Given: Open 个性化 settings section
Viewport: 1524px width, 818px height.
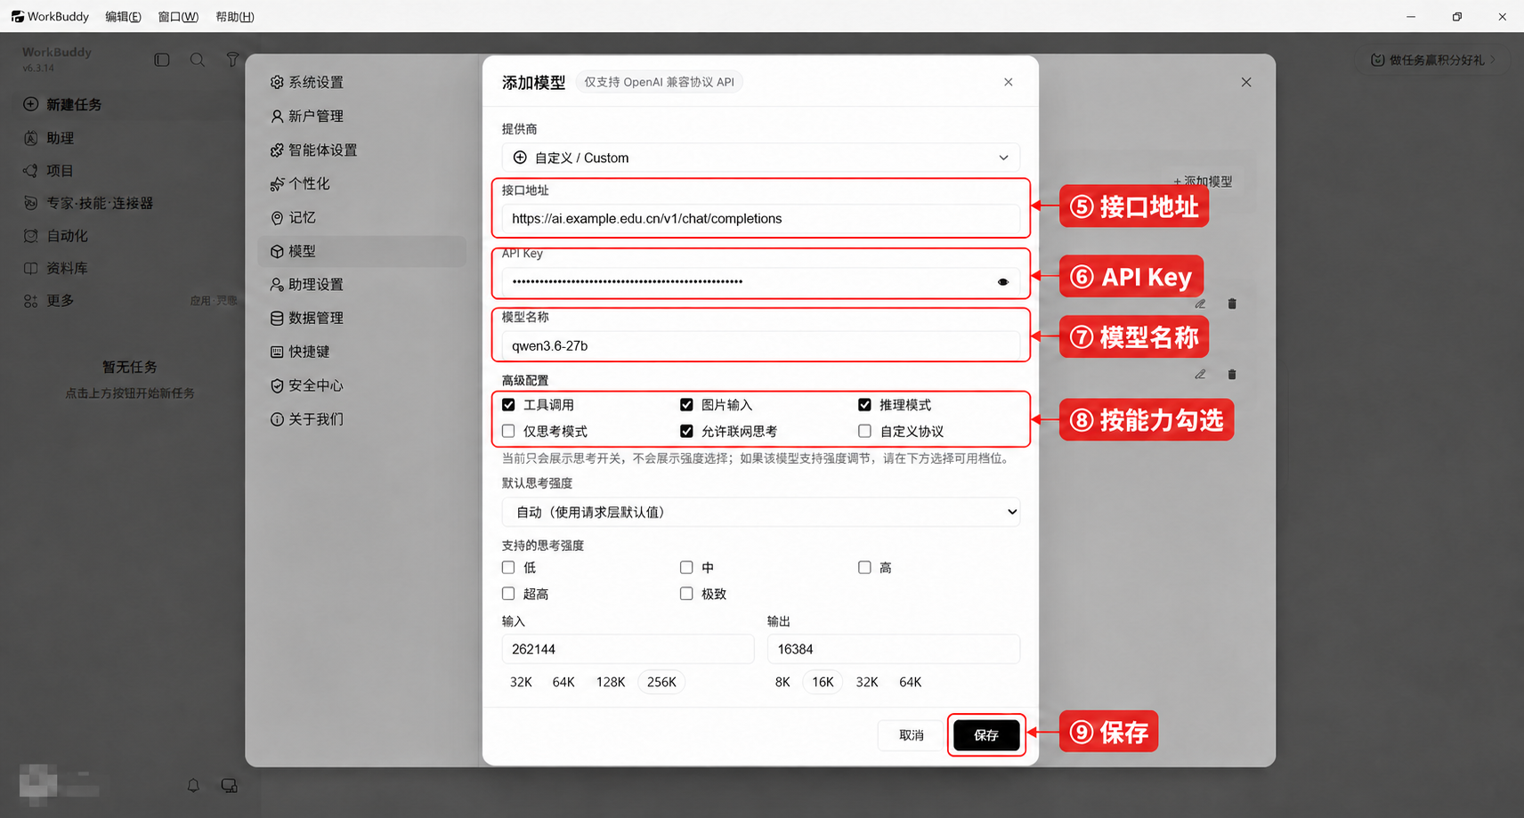Looking at the screenshot, I should [x=362, y=183].
